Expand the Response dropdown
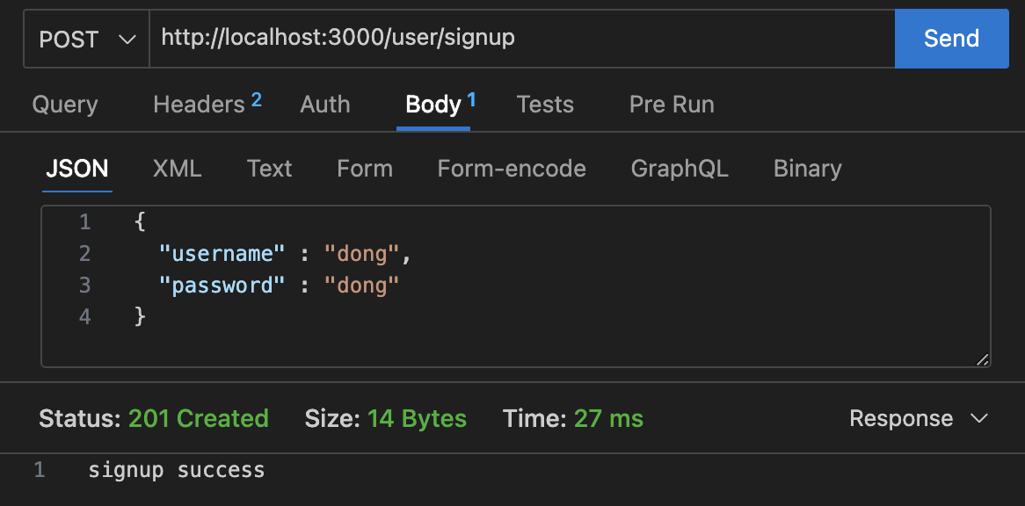This screenshot has height=506, width=1025. coord(919,418)
